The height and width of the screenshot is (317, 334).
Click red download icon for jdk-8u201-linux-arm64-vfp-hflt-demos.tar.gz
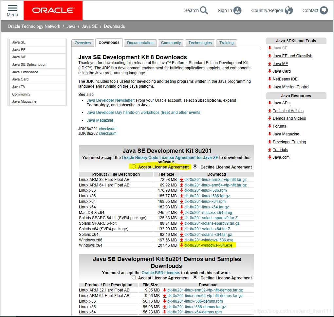[x=164, y=296]
